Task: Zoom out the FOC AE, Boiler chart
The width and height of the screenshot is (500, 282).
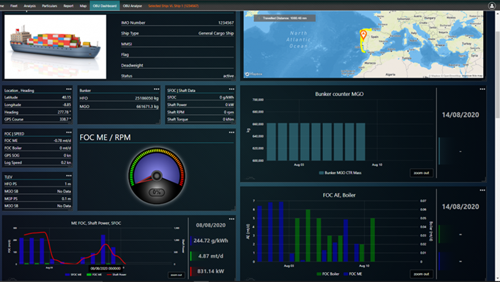Action: point(421,274)
